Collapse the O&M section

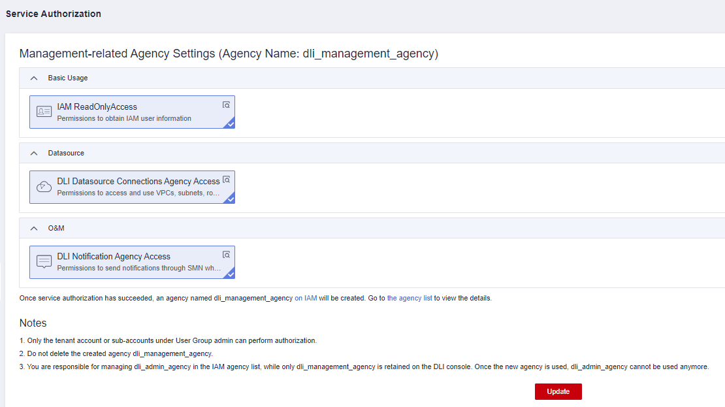coord(34,229)
